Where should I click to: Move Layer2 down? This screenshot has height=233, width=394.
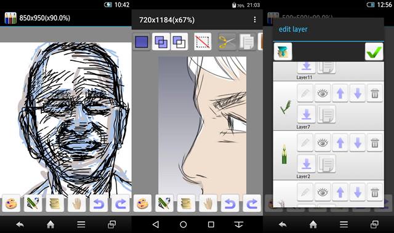click(357, 143)
